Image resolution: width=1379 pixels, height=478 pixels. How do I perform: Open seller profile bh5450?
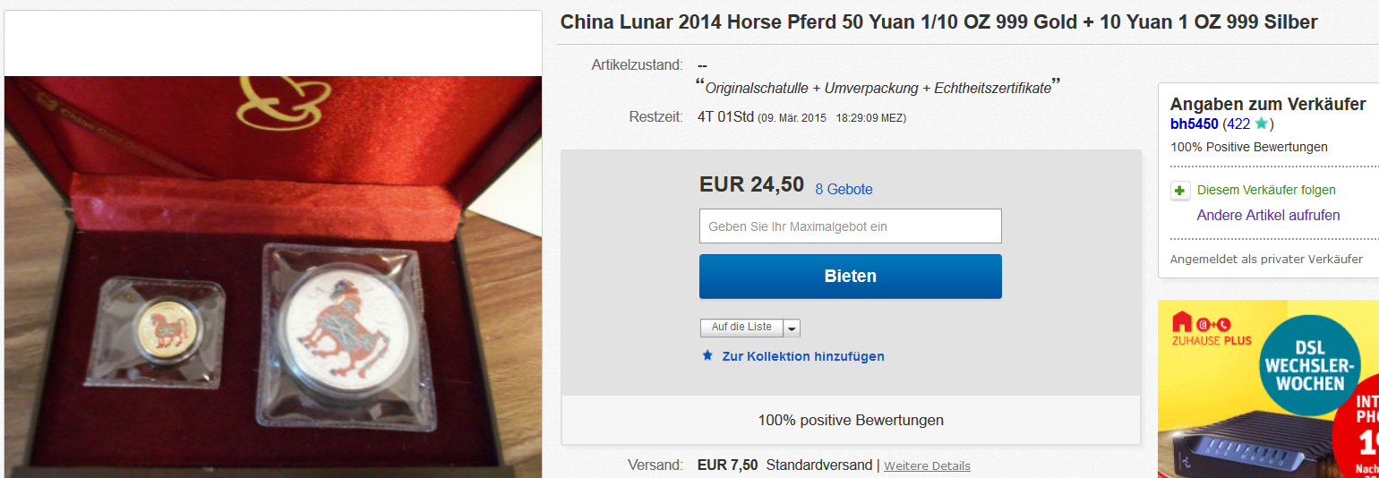coord(1194,124)
